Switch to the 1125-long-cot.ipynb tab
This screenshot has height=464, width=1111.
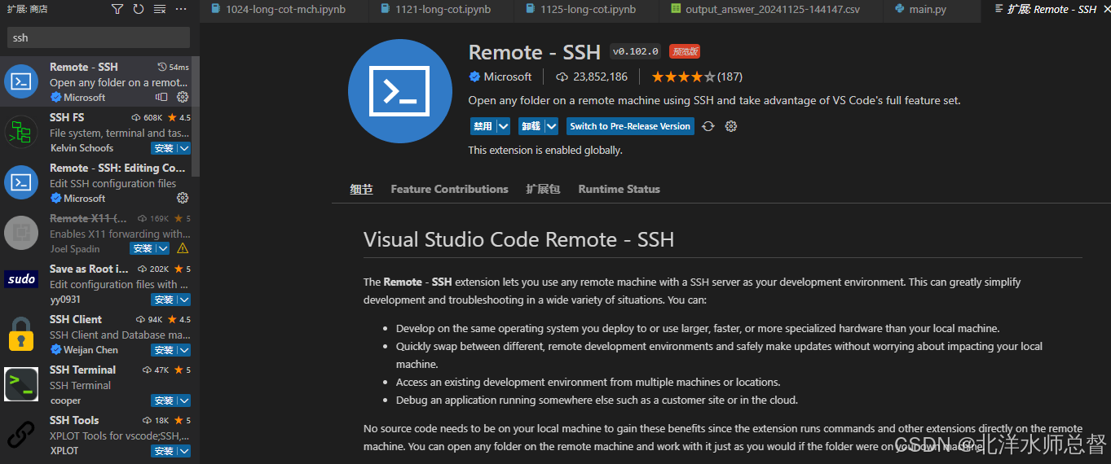(588, 10)
